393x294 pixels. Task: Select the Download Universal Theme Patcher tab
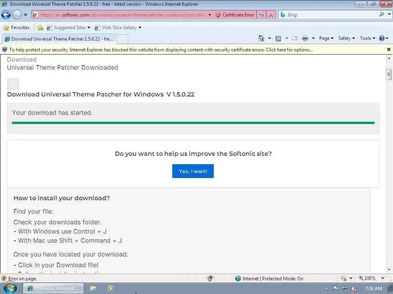pos(59,39)
